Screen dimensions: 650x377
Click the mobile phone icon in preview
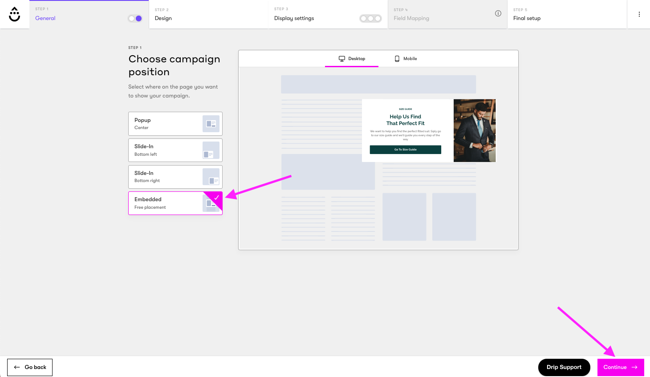coord(396,58)
